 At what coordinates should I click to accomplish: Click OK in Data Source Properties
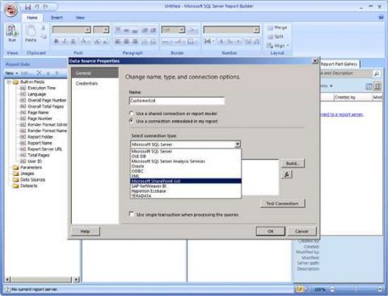pos(270,231)
